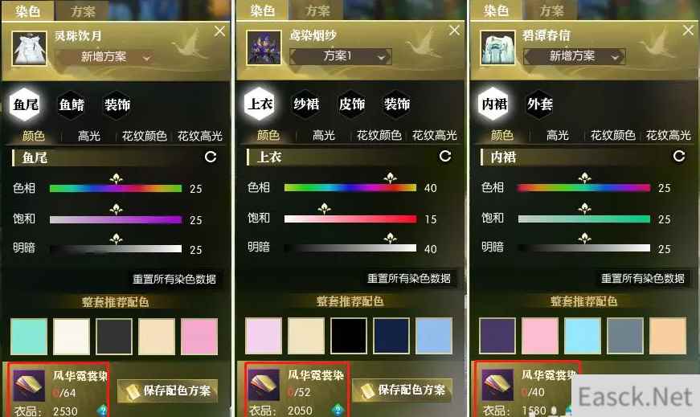
Task: Reset the 鱼尾 color sliders with refresh icon
Action: point(211,157)
